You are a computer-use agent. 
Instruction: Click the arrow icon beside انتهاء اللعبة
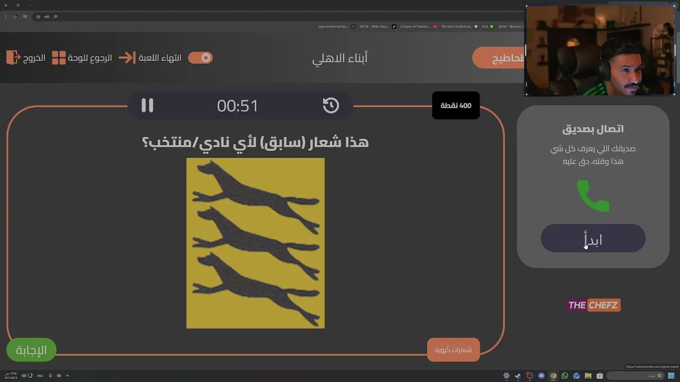point(127,58)
